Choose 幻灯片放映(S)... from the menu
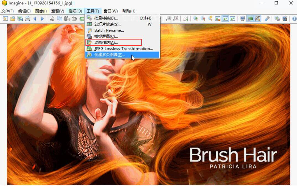 coord(122,24)
